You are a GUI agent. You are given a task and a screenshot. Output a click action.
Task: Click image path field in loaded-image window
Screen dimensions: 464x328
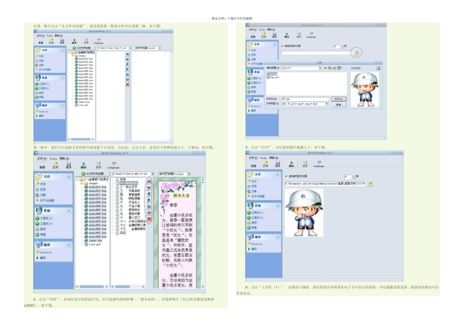pyautogui.click(x=325, y=184)
